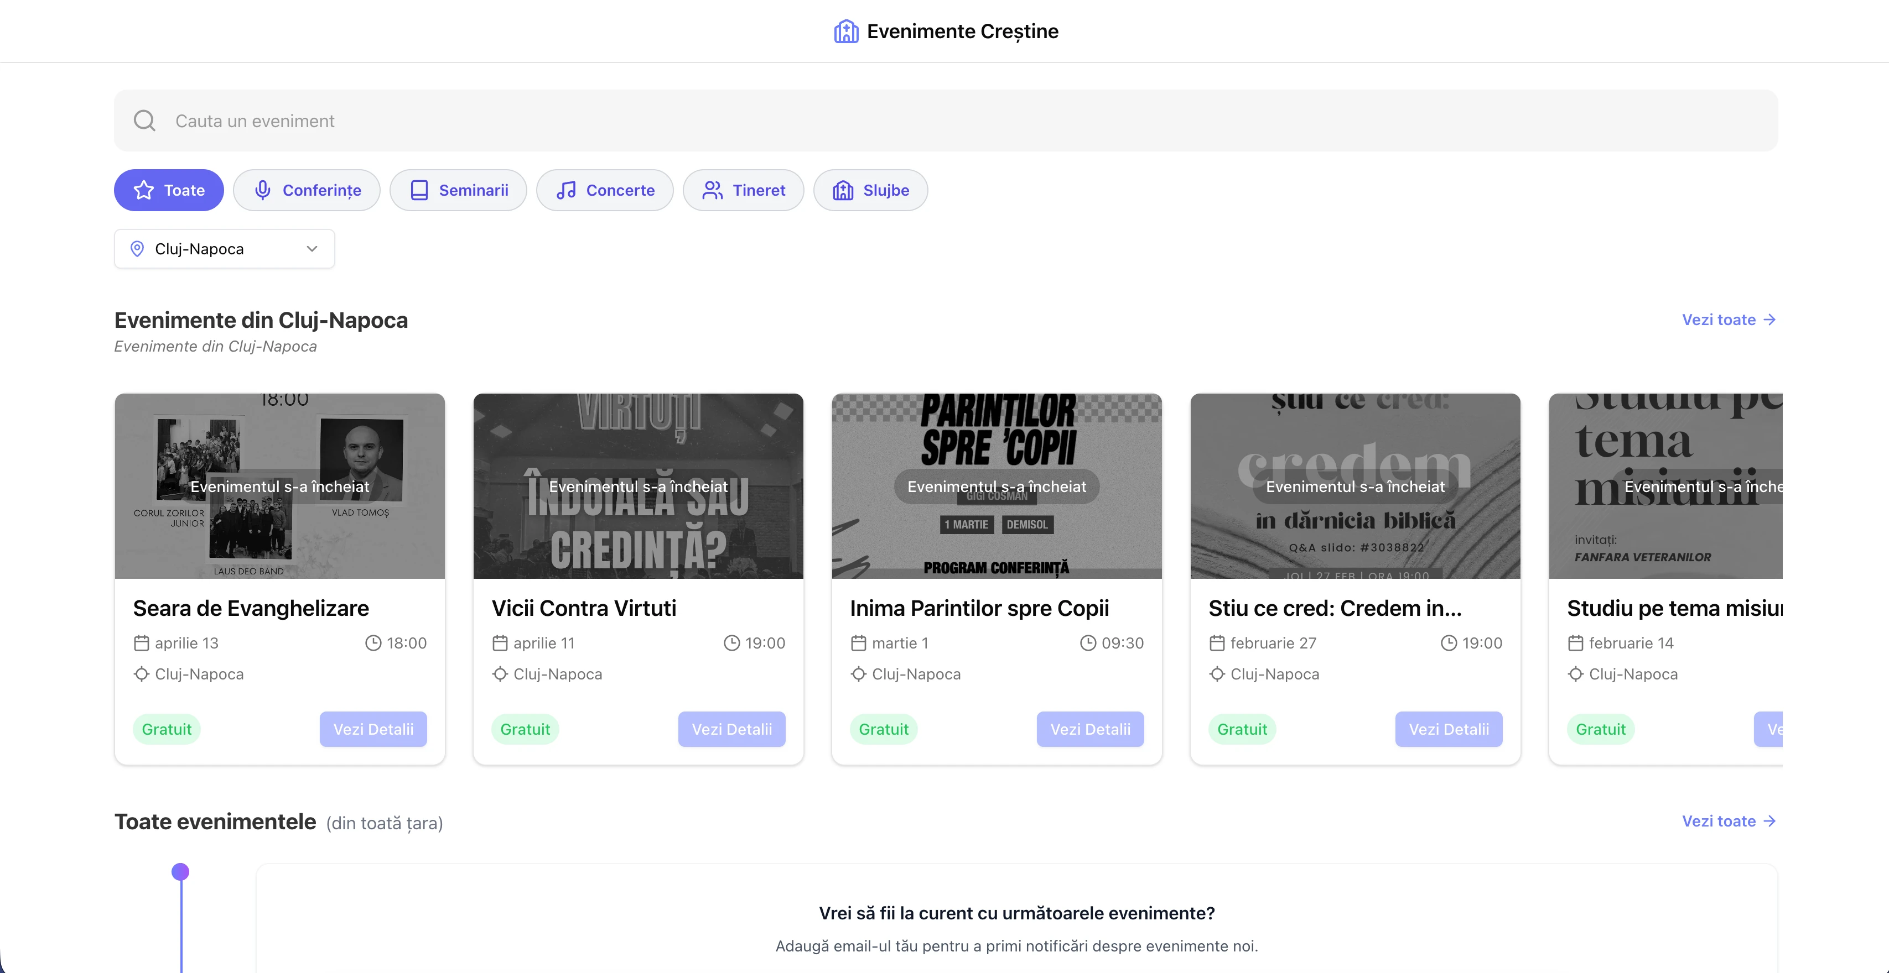The image size is (1889, 973).
Task: Open the Cluj-Napoca city dropdown
Action: (224, 249)
